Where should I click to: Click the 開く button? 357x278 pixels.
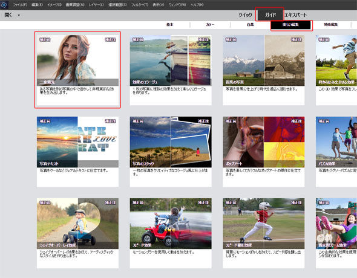click(8, 15)
